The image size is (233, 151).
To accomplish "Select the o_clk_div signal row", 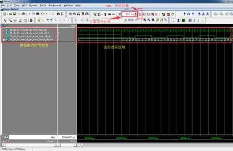I will (29, 36).
